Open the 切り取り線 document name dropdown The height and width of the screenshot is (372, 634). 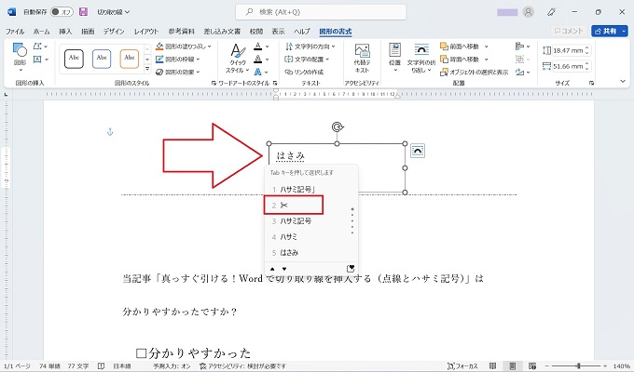pyautogui.click(x=114, y=12)
